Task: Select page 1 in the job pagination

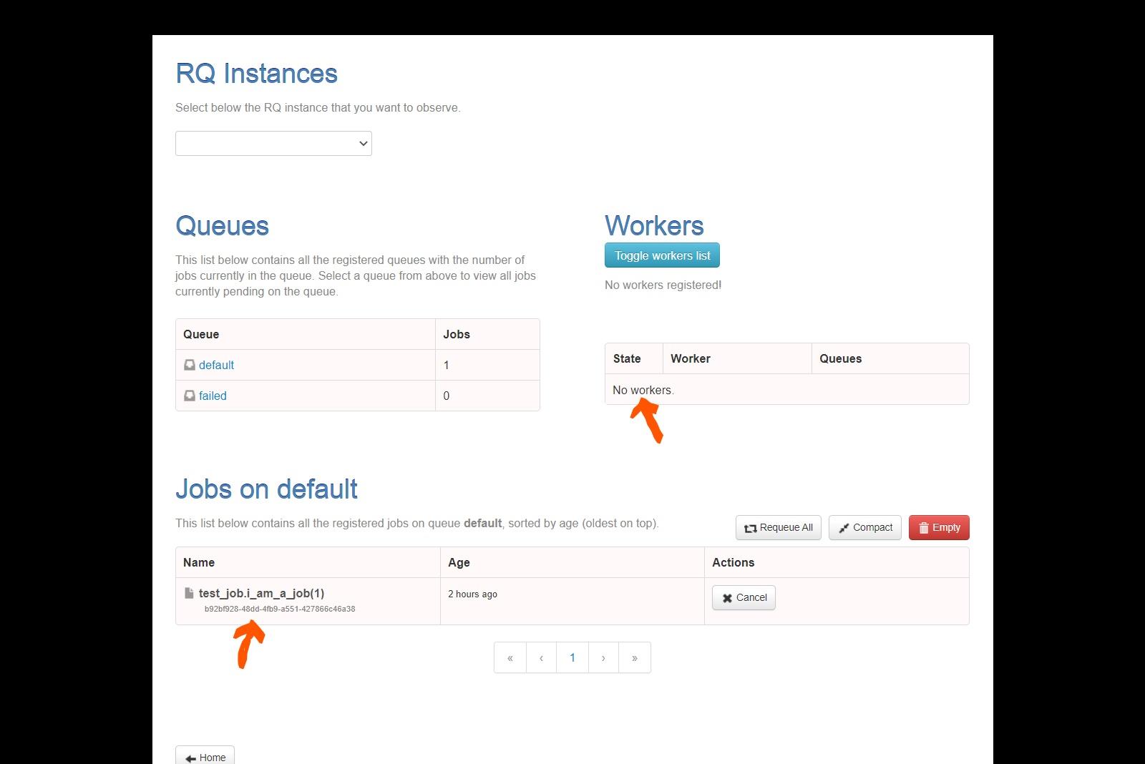Action: pyautogui.click(x=572, y=657)
